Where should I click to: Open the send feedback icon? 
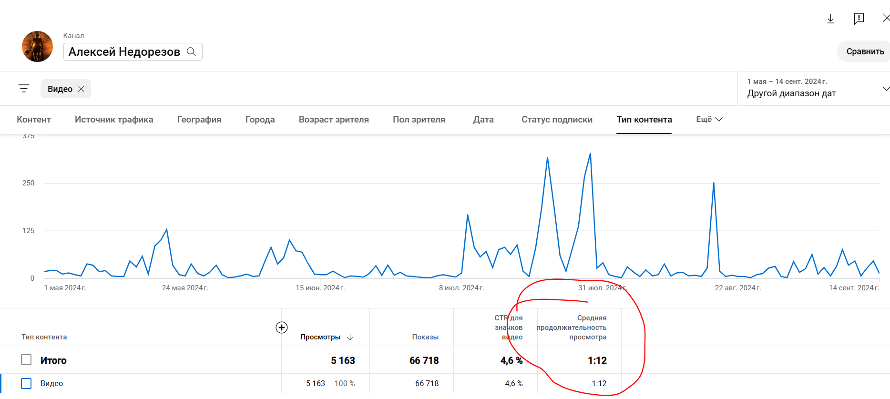pos(859,19)
